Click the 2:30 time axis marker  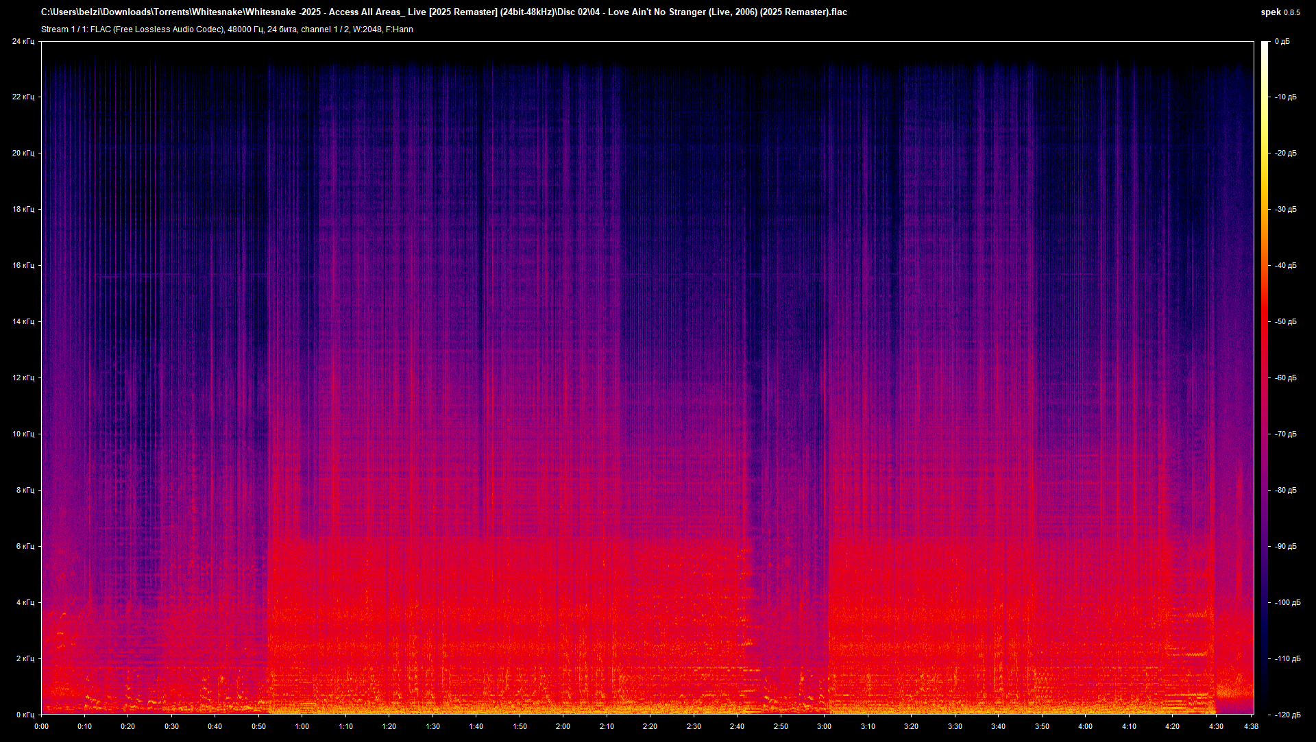694,726
